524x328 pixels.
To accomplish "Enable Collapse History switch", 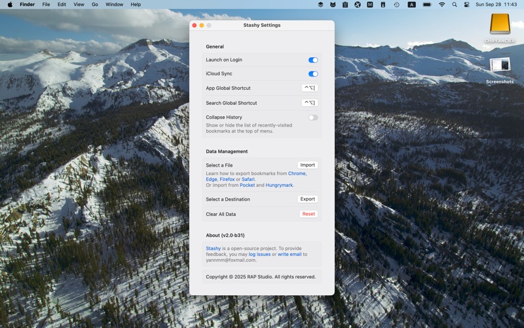I will coord(313,117).
